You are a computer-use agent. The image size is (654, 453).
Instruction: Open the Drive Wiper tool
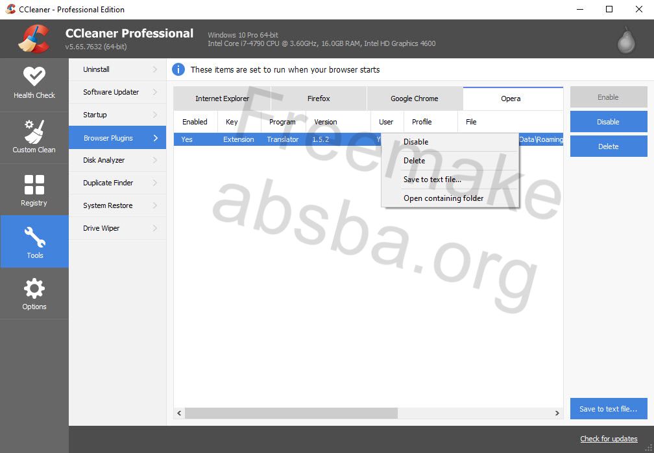pyautogui.click(x=117, y=228)
